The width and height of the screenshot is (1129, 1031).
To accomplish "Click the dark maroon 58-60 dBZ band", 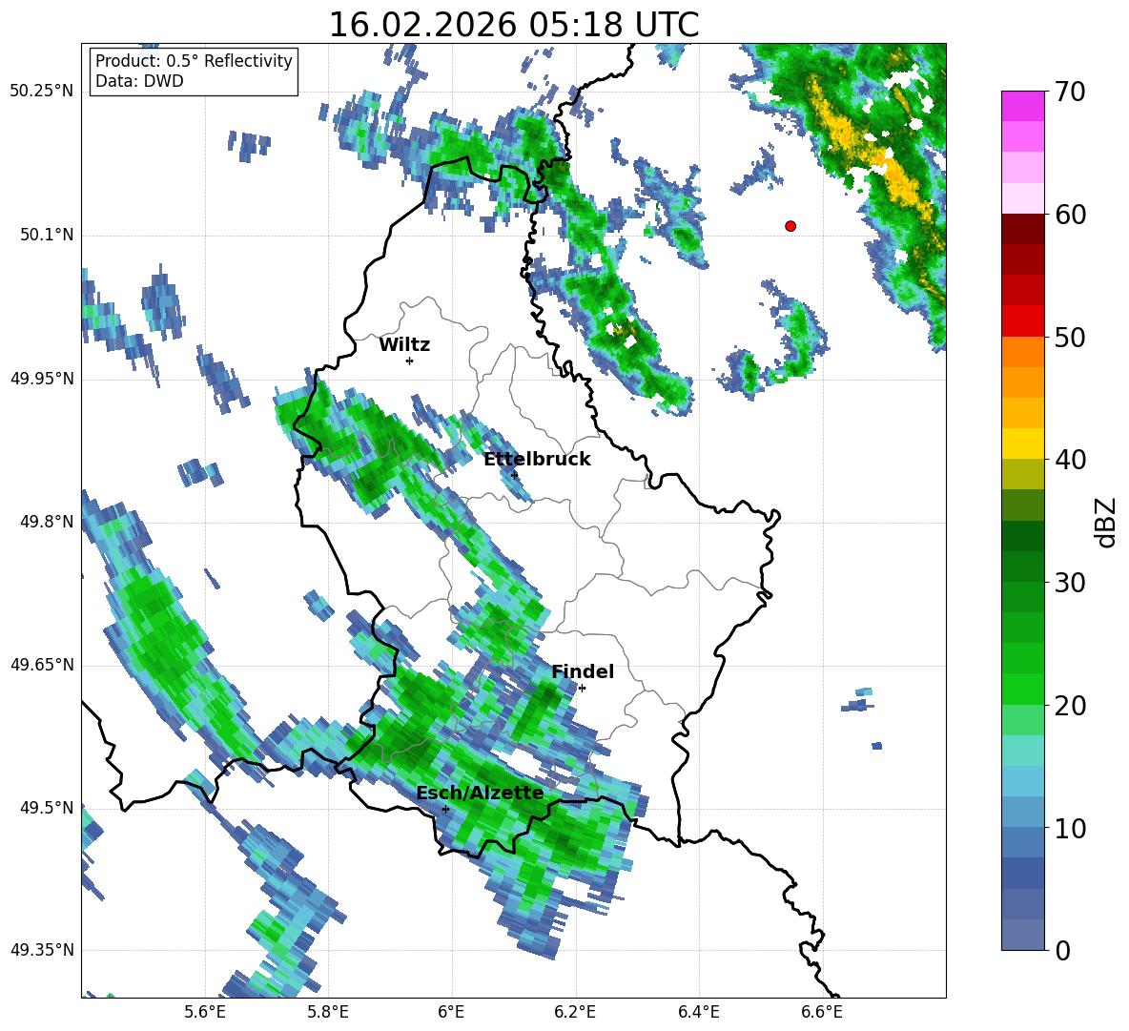I will (x=1022, y=229).
